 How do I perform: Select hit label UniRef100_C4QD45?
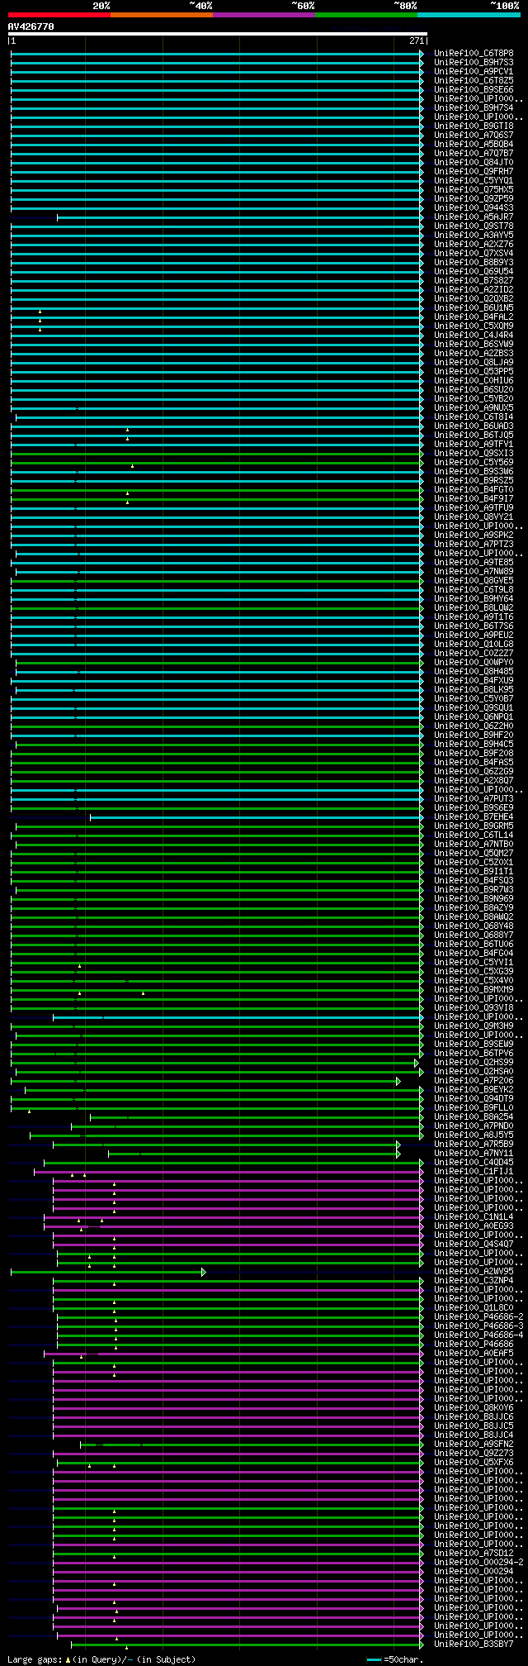[x=474, y=1162]
